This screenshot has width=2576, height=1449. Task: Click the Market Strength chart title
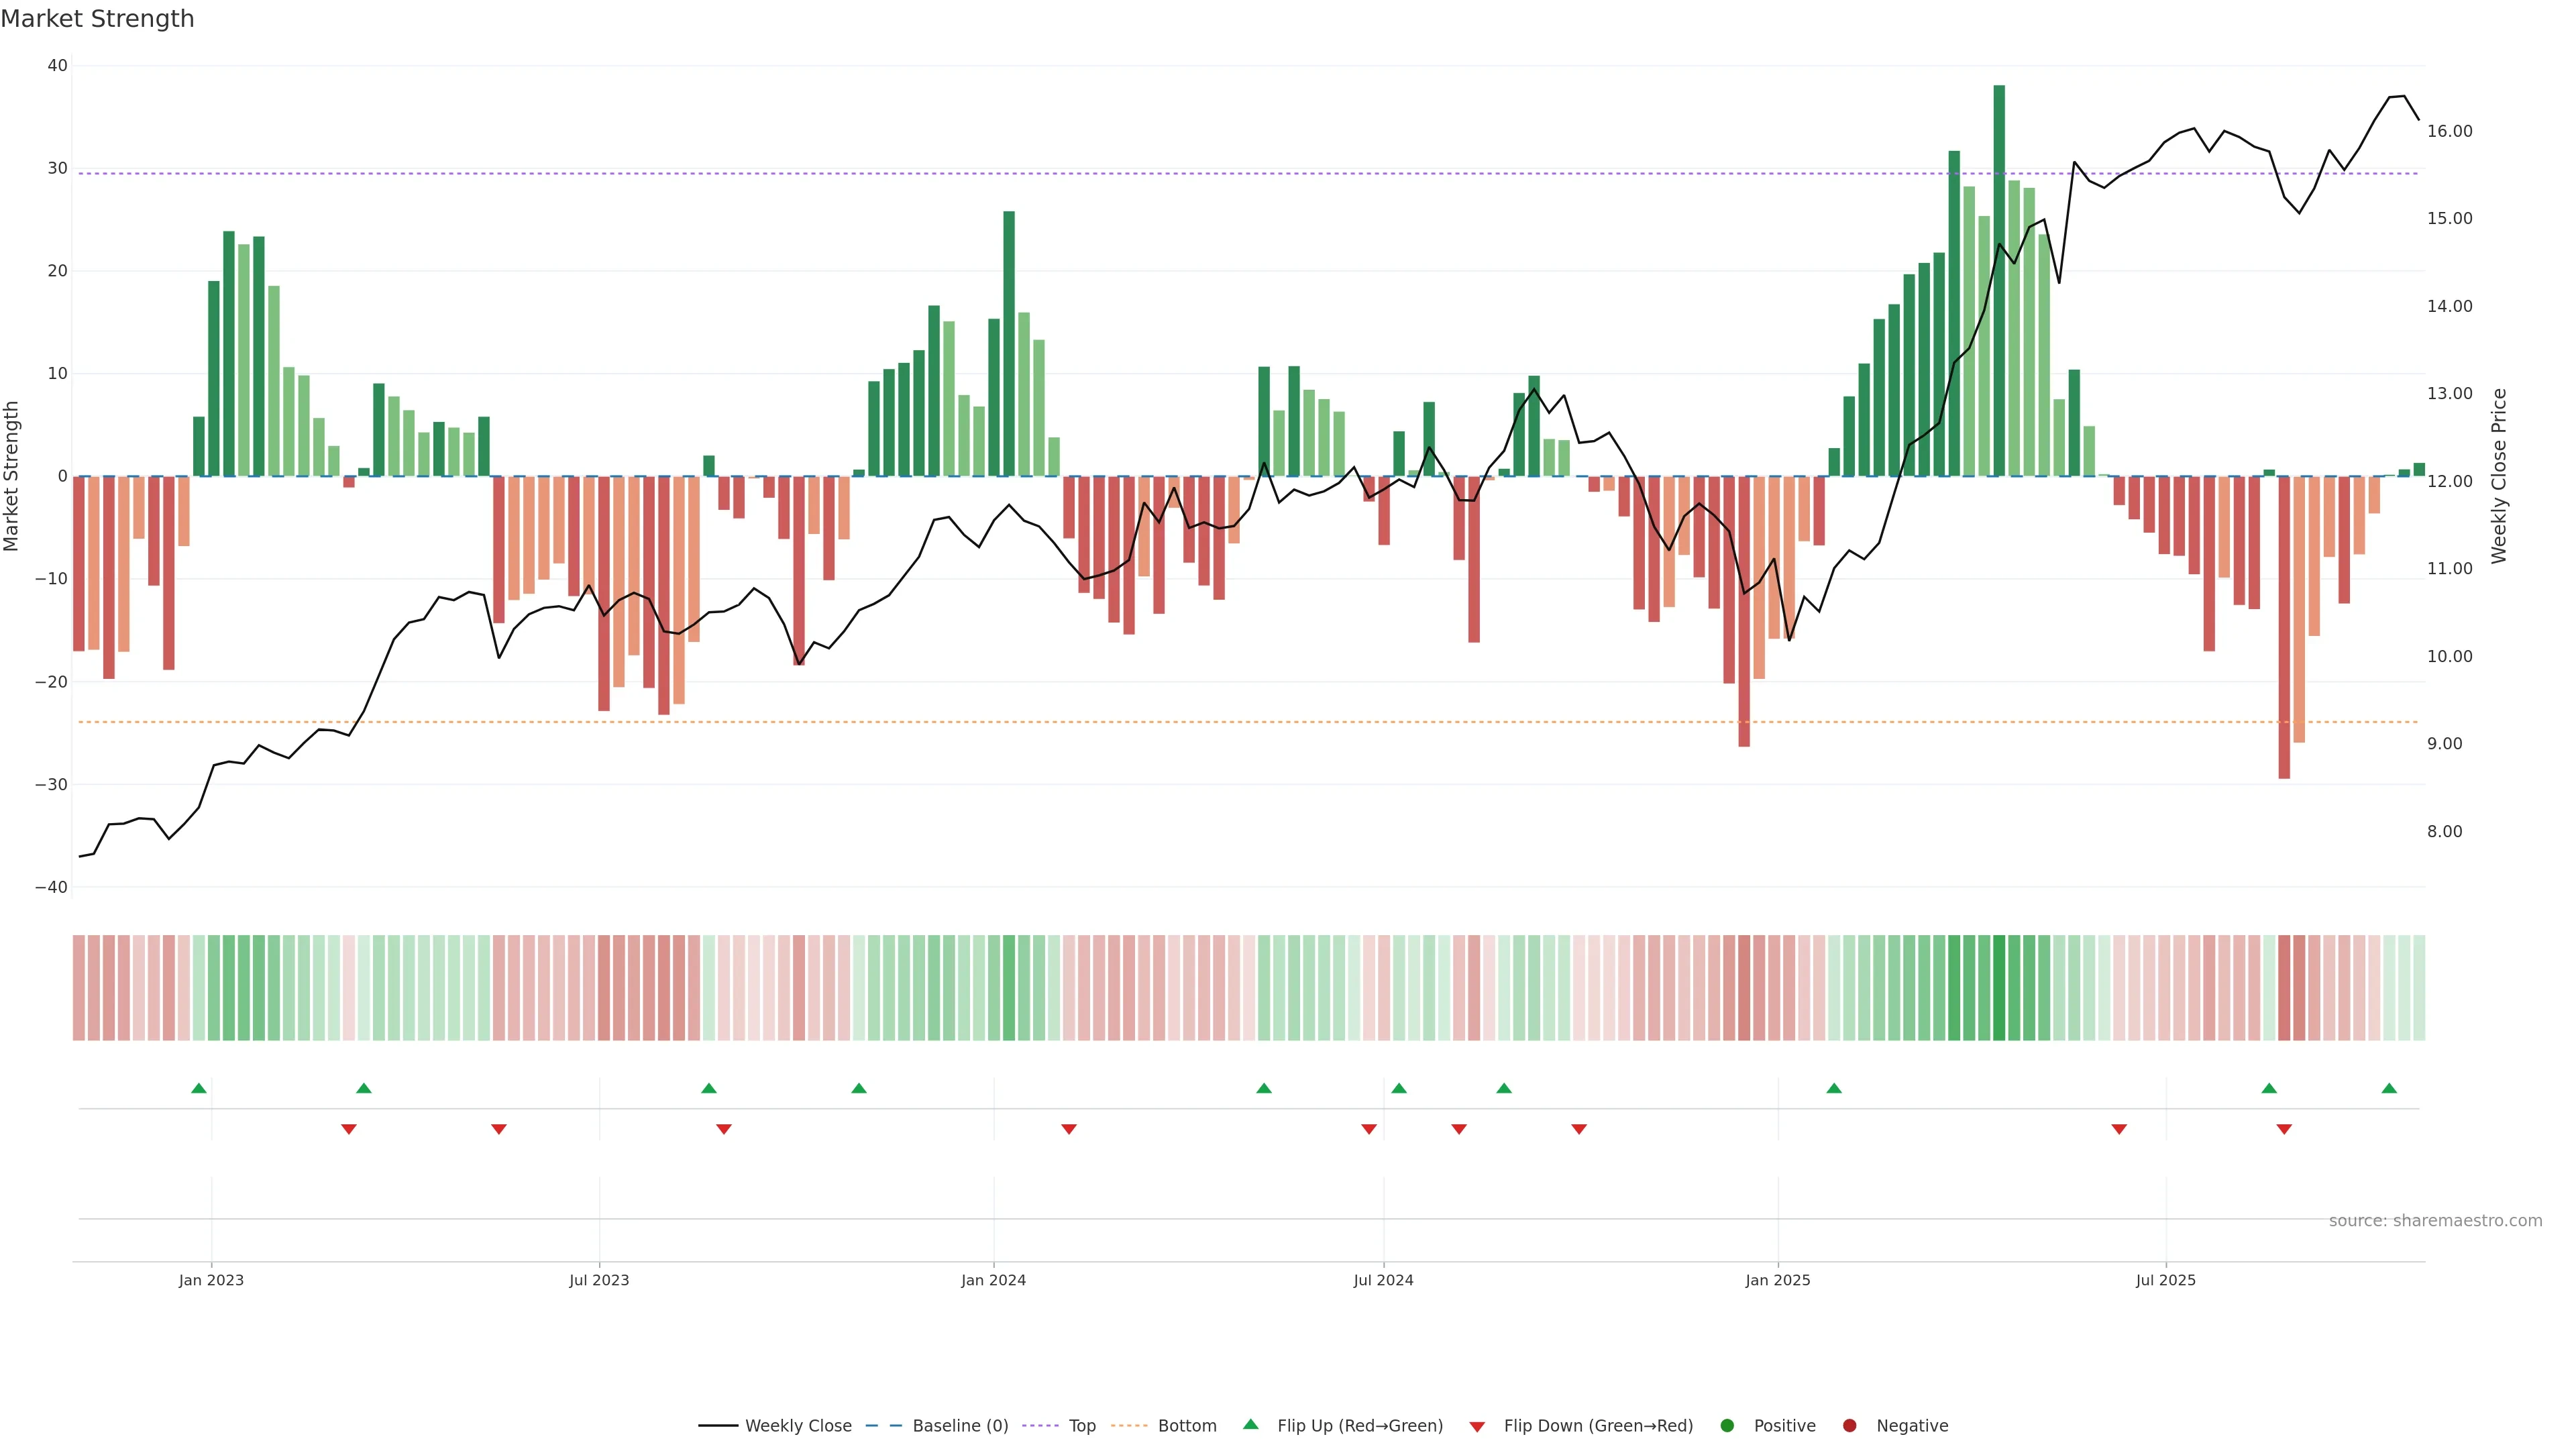pyautogui.click(x=97, y=19)
